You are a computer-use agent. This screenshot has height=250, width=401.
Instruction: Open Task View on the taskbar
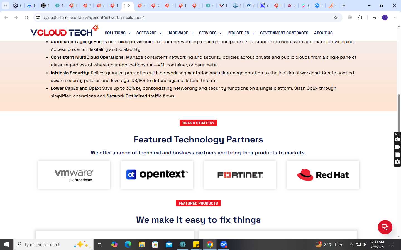point(100,244)
